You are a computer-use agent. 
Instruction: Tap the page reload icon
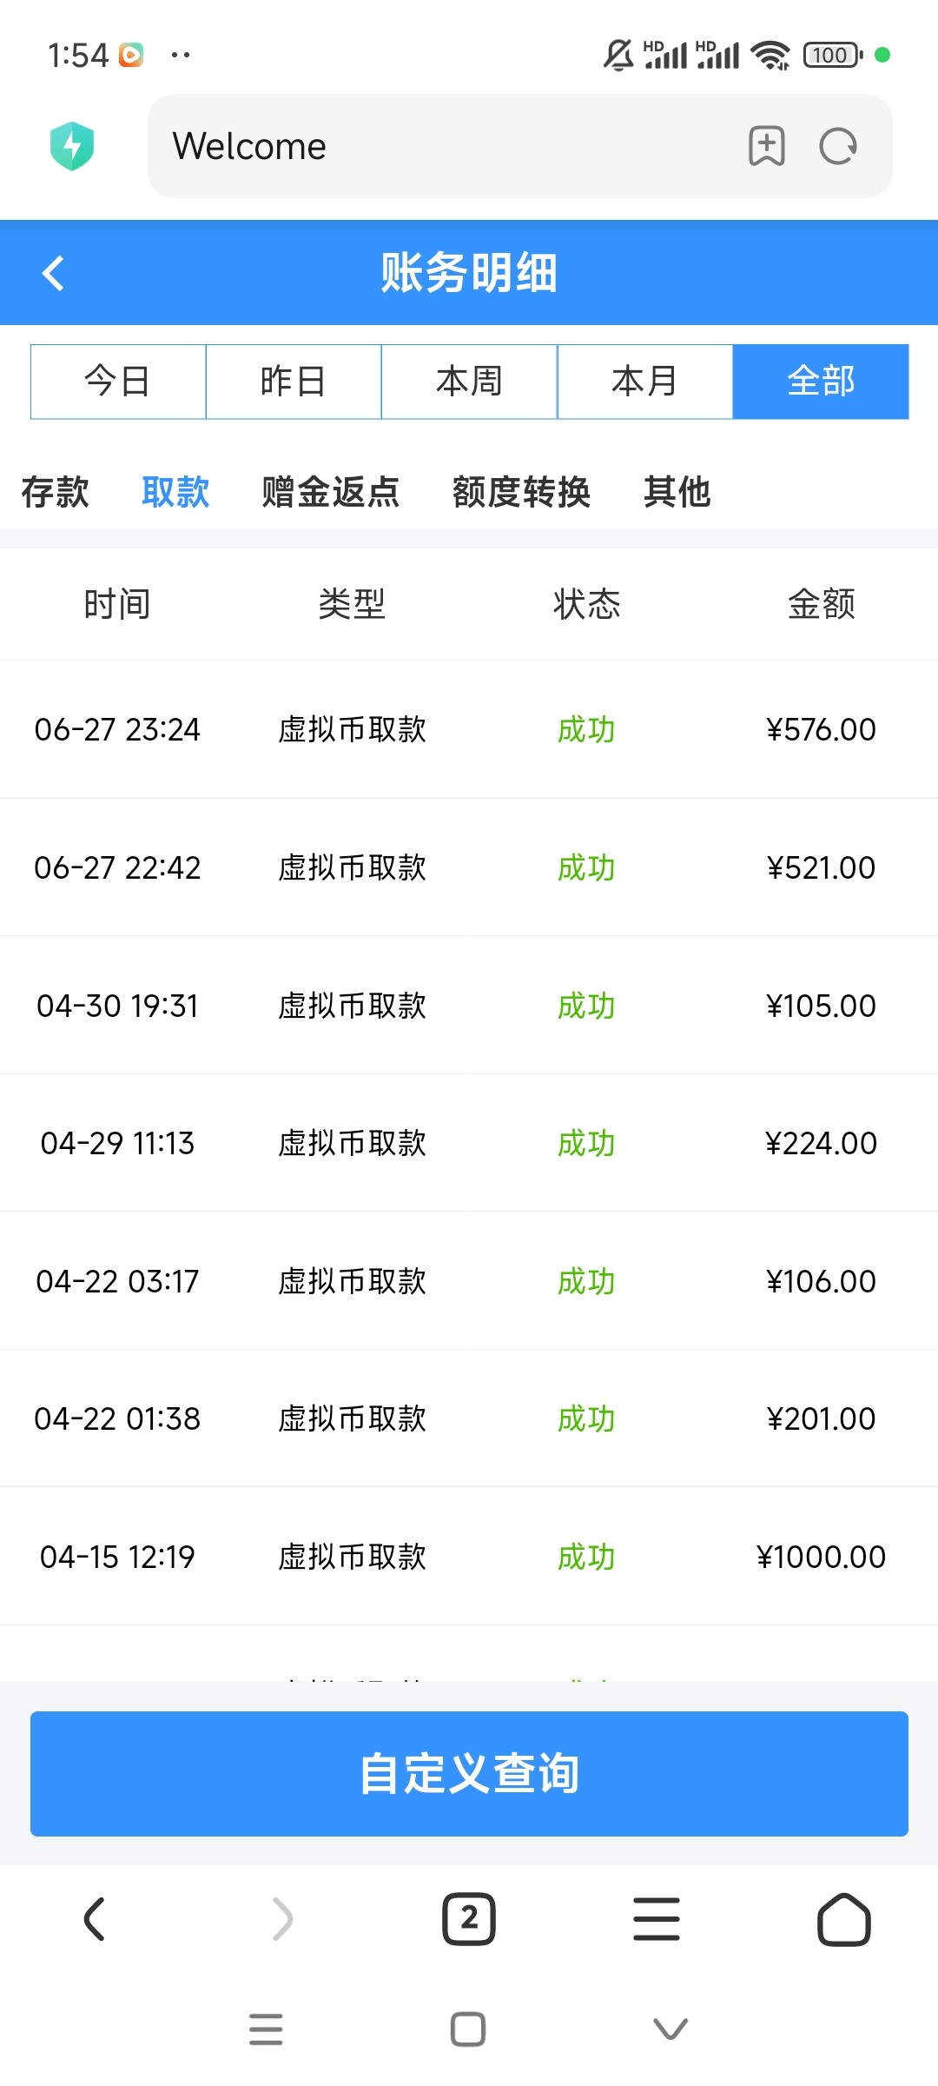pyautogui.click(x=838, y=146)
